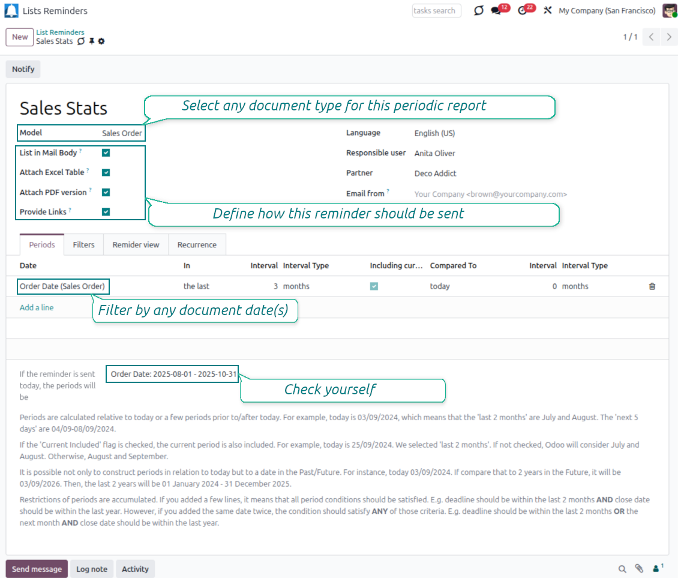Open the Recurrence tab
The width and height of the screenshot is (678, 578).
[x=197, y=245]
